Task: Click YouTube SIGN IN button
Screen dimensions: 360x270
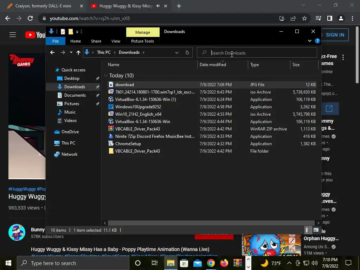Action: pyautogui.click(x=335, y=35)
